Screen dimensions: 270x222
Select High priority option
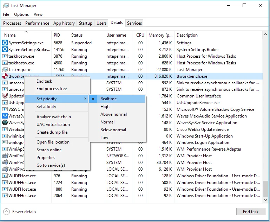(x=117, y=107)
